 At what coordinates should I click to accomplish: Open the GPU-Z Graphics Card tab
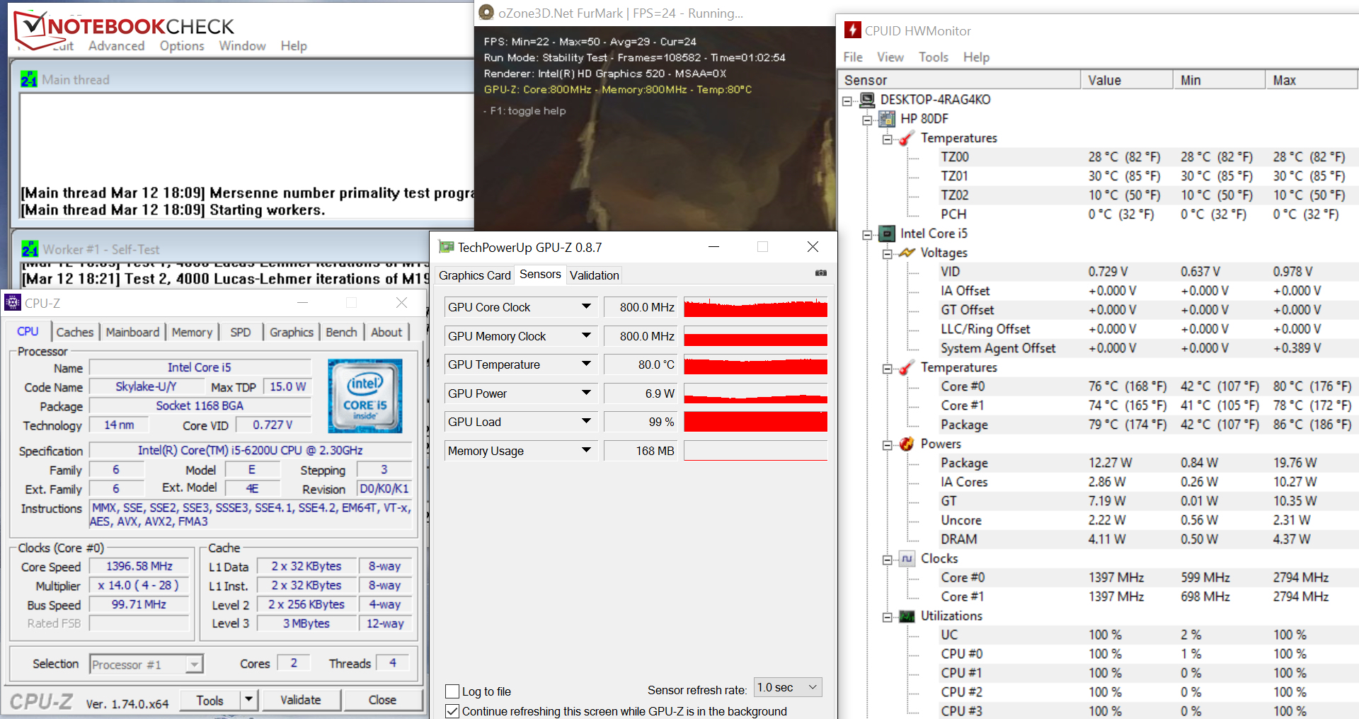click(x=474, y=275)
